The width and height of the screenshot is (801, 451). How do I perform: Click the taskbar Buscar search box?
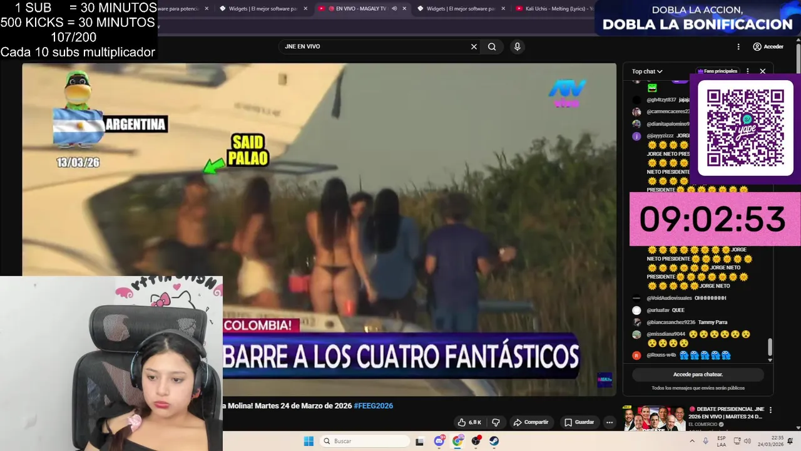366,441
